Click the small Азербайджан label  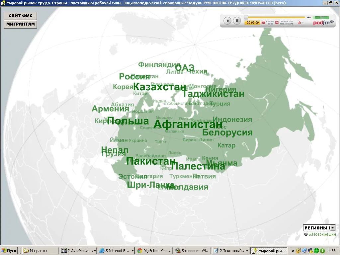(x=150, y=155)
